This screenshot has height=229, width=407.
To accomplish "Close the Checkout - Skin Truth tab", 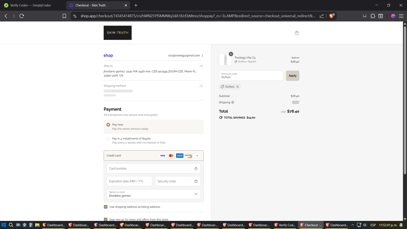I will [x=126, y=5].
